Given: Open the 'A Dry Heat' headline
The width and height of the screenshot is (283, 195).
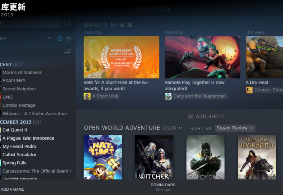Looking at the screenshot, I should click(257, 83).
